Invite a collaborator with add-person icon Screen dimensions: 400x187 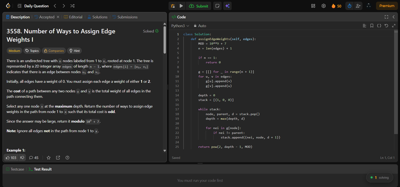click(359, 6)
